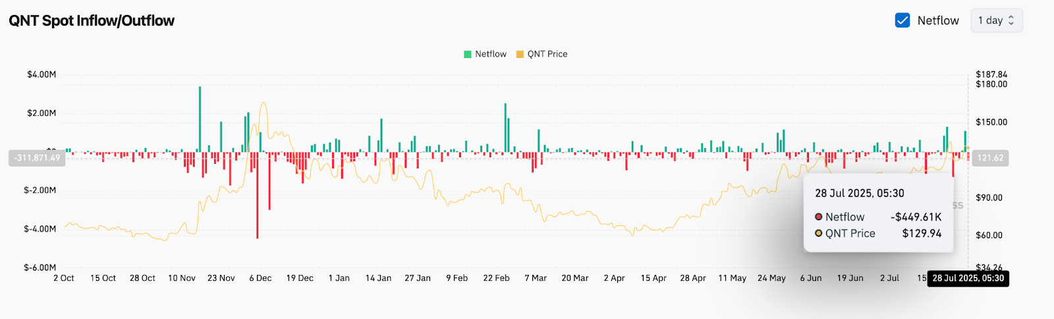Click the tallest green bar near 10 Nov
Image resolution: width=1054 pixels, height=319 pixels.
point(200,120)
